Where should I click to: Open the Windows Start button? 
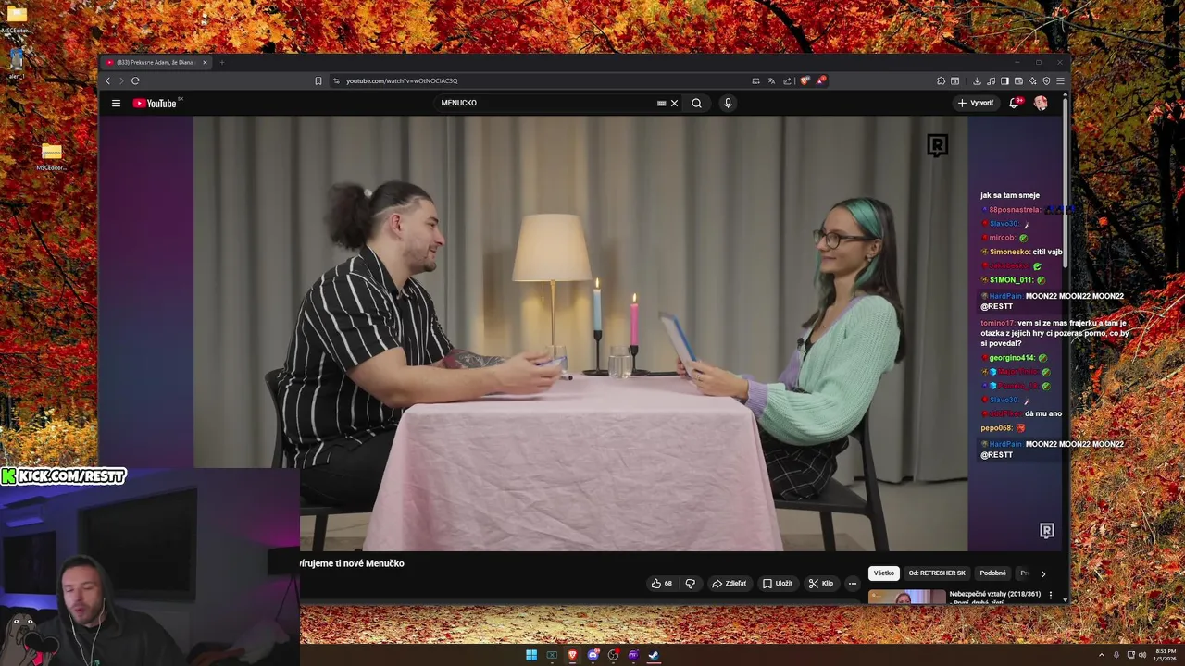[531, 655]
